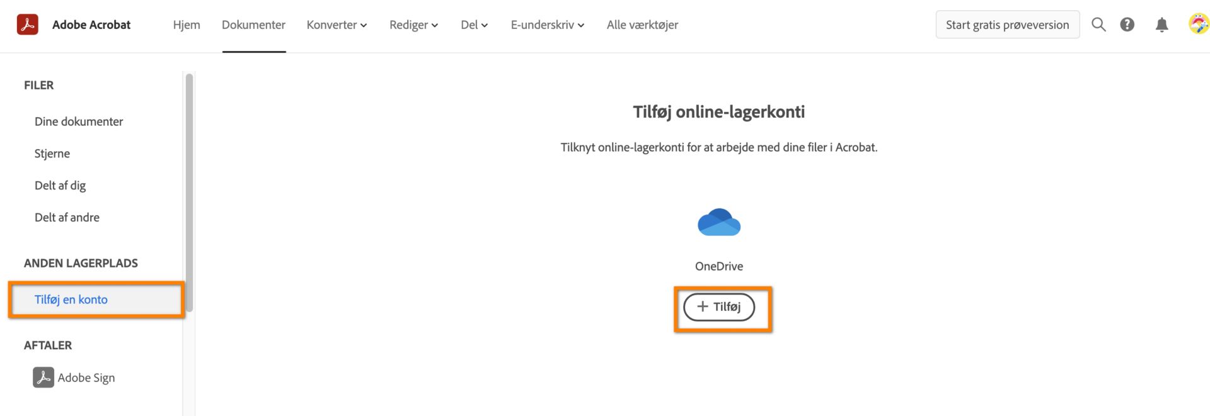Go to the Hjem tab
Viewport: 1210px width, 416px height.
point(187,25)
